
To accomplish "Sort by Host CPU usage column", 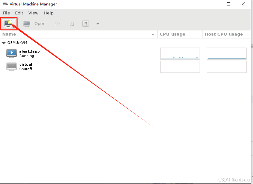I will coord(227,34).
